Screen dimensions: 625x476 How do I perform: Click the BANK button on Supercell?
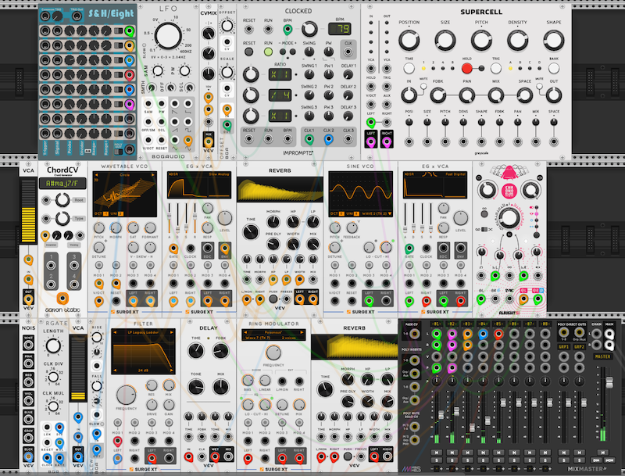554,70
